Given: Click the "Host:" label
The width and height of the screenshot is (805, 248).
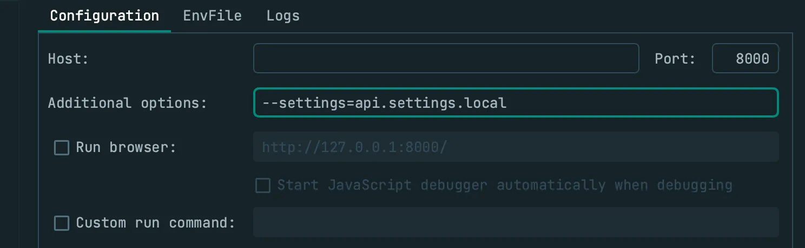Looking at the screenshot, I should pos(68,59).
